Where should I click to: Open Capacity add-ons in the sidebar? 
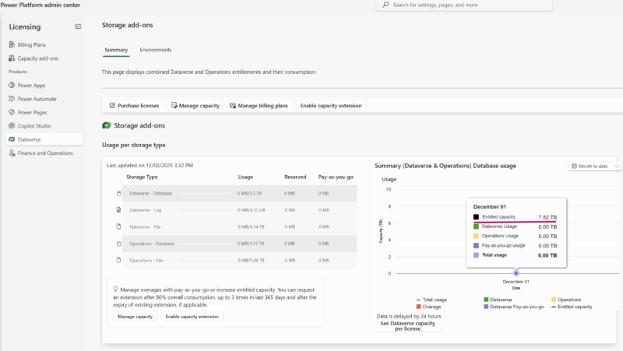[x=37, y=58]
